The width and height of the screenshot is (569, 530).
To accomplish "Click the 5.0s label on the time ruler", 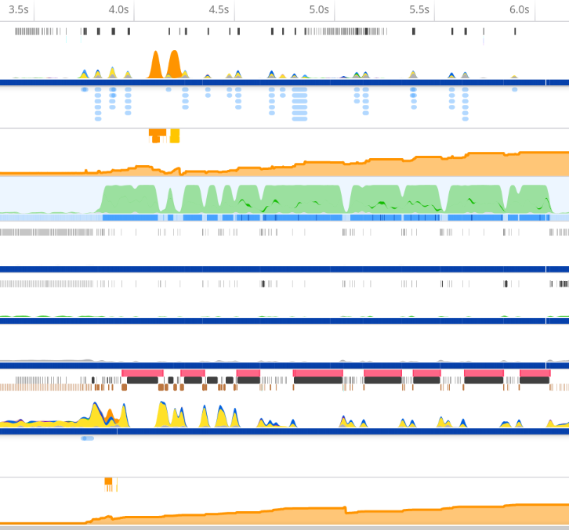I will tap(318, 10).
